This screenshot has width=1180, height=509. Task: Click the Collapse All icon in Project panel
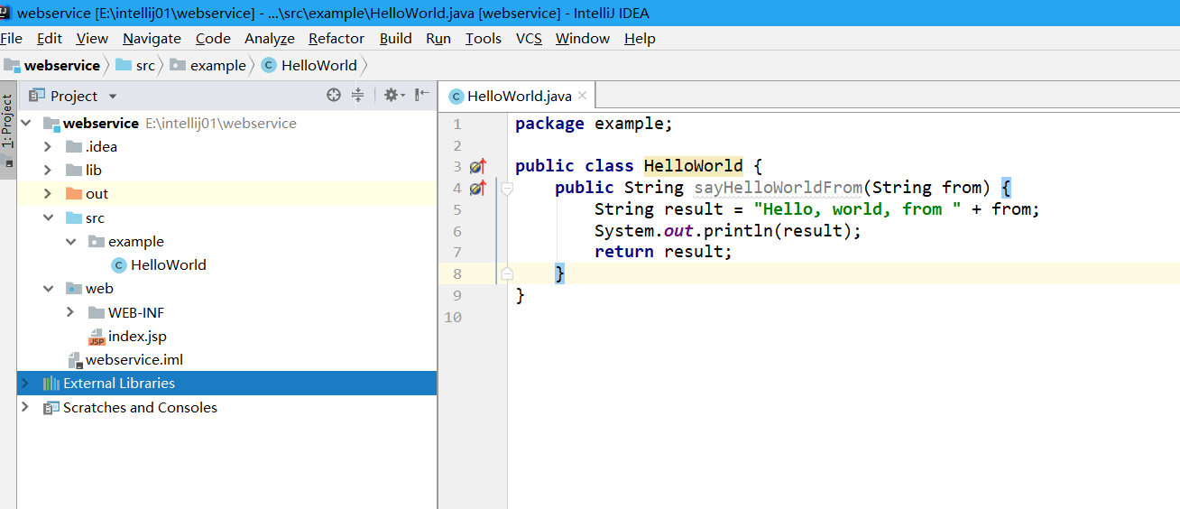[357, 95]
